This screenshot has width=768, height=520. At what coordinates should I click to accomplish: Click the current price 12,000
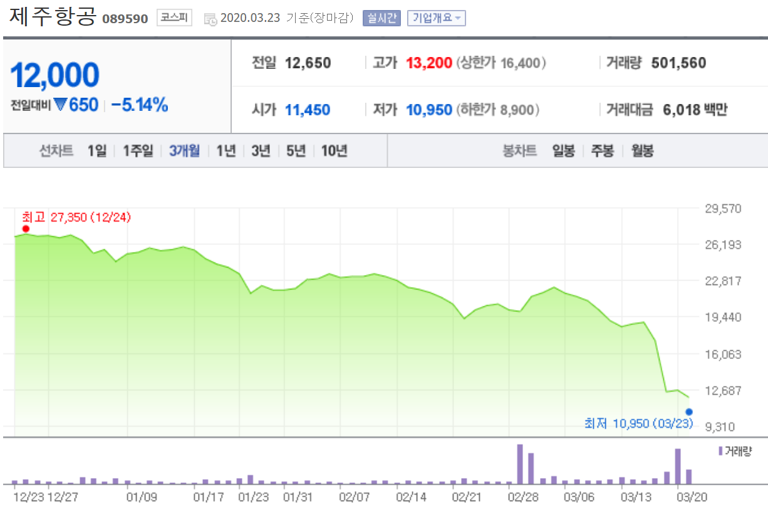tap(54, 75)
